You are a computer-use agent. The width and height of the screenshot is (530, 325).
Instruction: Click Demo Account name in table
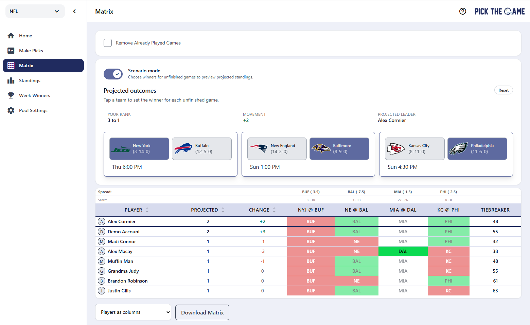[x=124, y=232]
